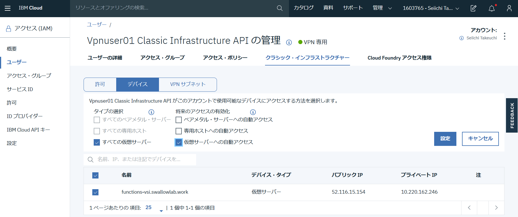The height and width of the screenshot is (217, 518).
Task: Click info icon beside タイプの選択
Action: pos(151,112)
